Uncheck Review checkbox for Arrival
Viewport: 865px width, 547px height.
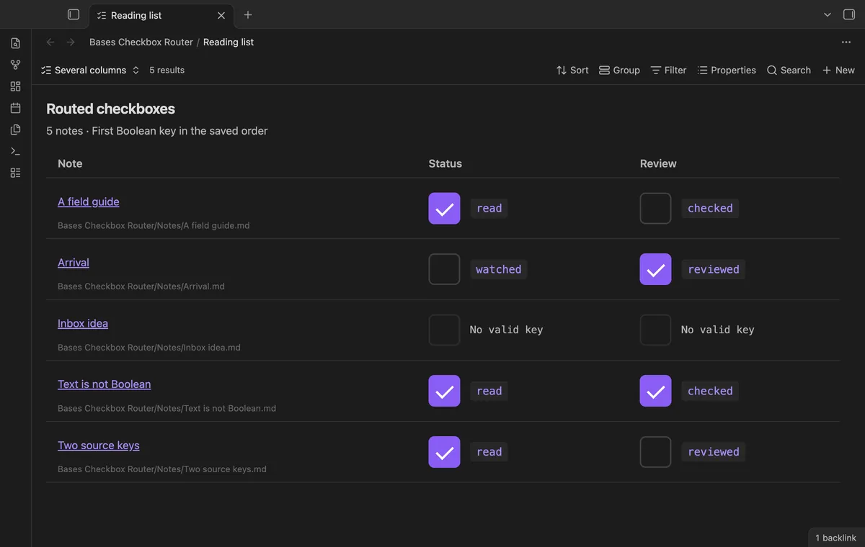coord(655,269)
